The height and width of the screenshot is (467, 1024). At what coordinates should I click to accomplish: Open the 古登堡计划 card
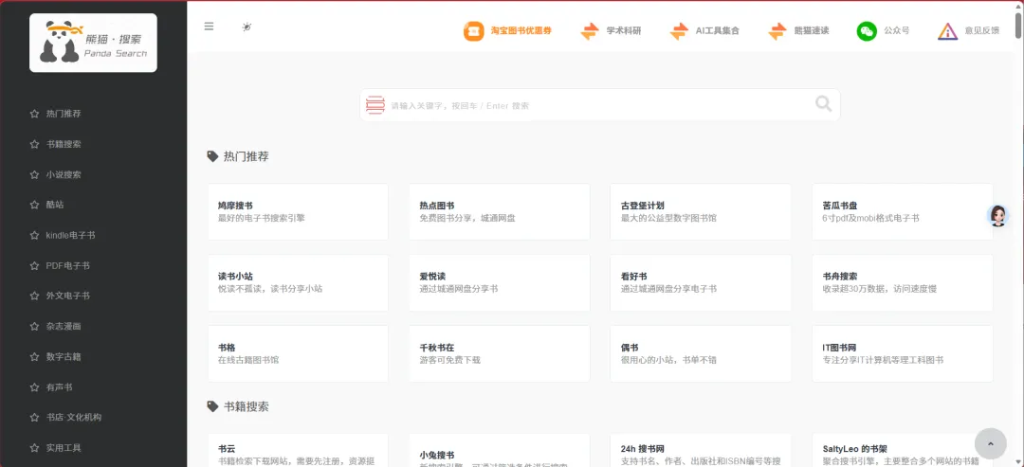[701, 212]
